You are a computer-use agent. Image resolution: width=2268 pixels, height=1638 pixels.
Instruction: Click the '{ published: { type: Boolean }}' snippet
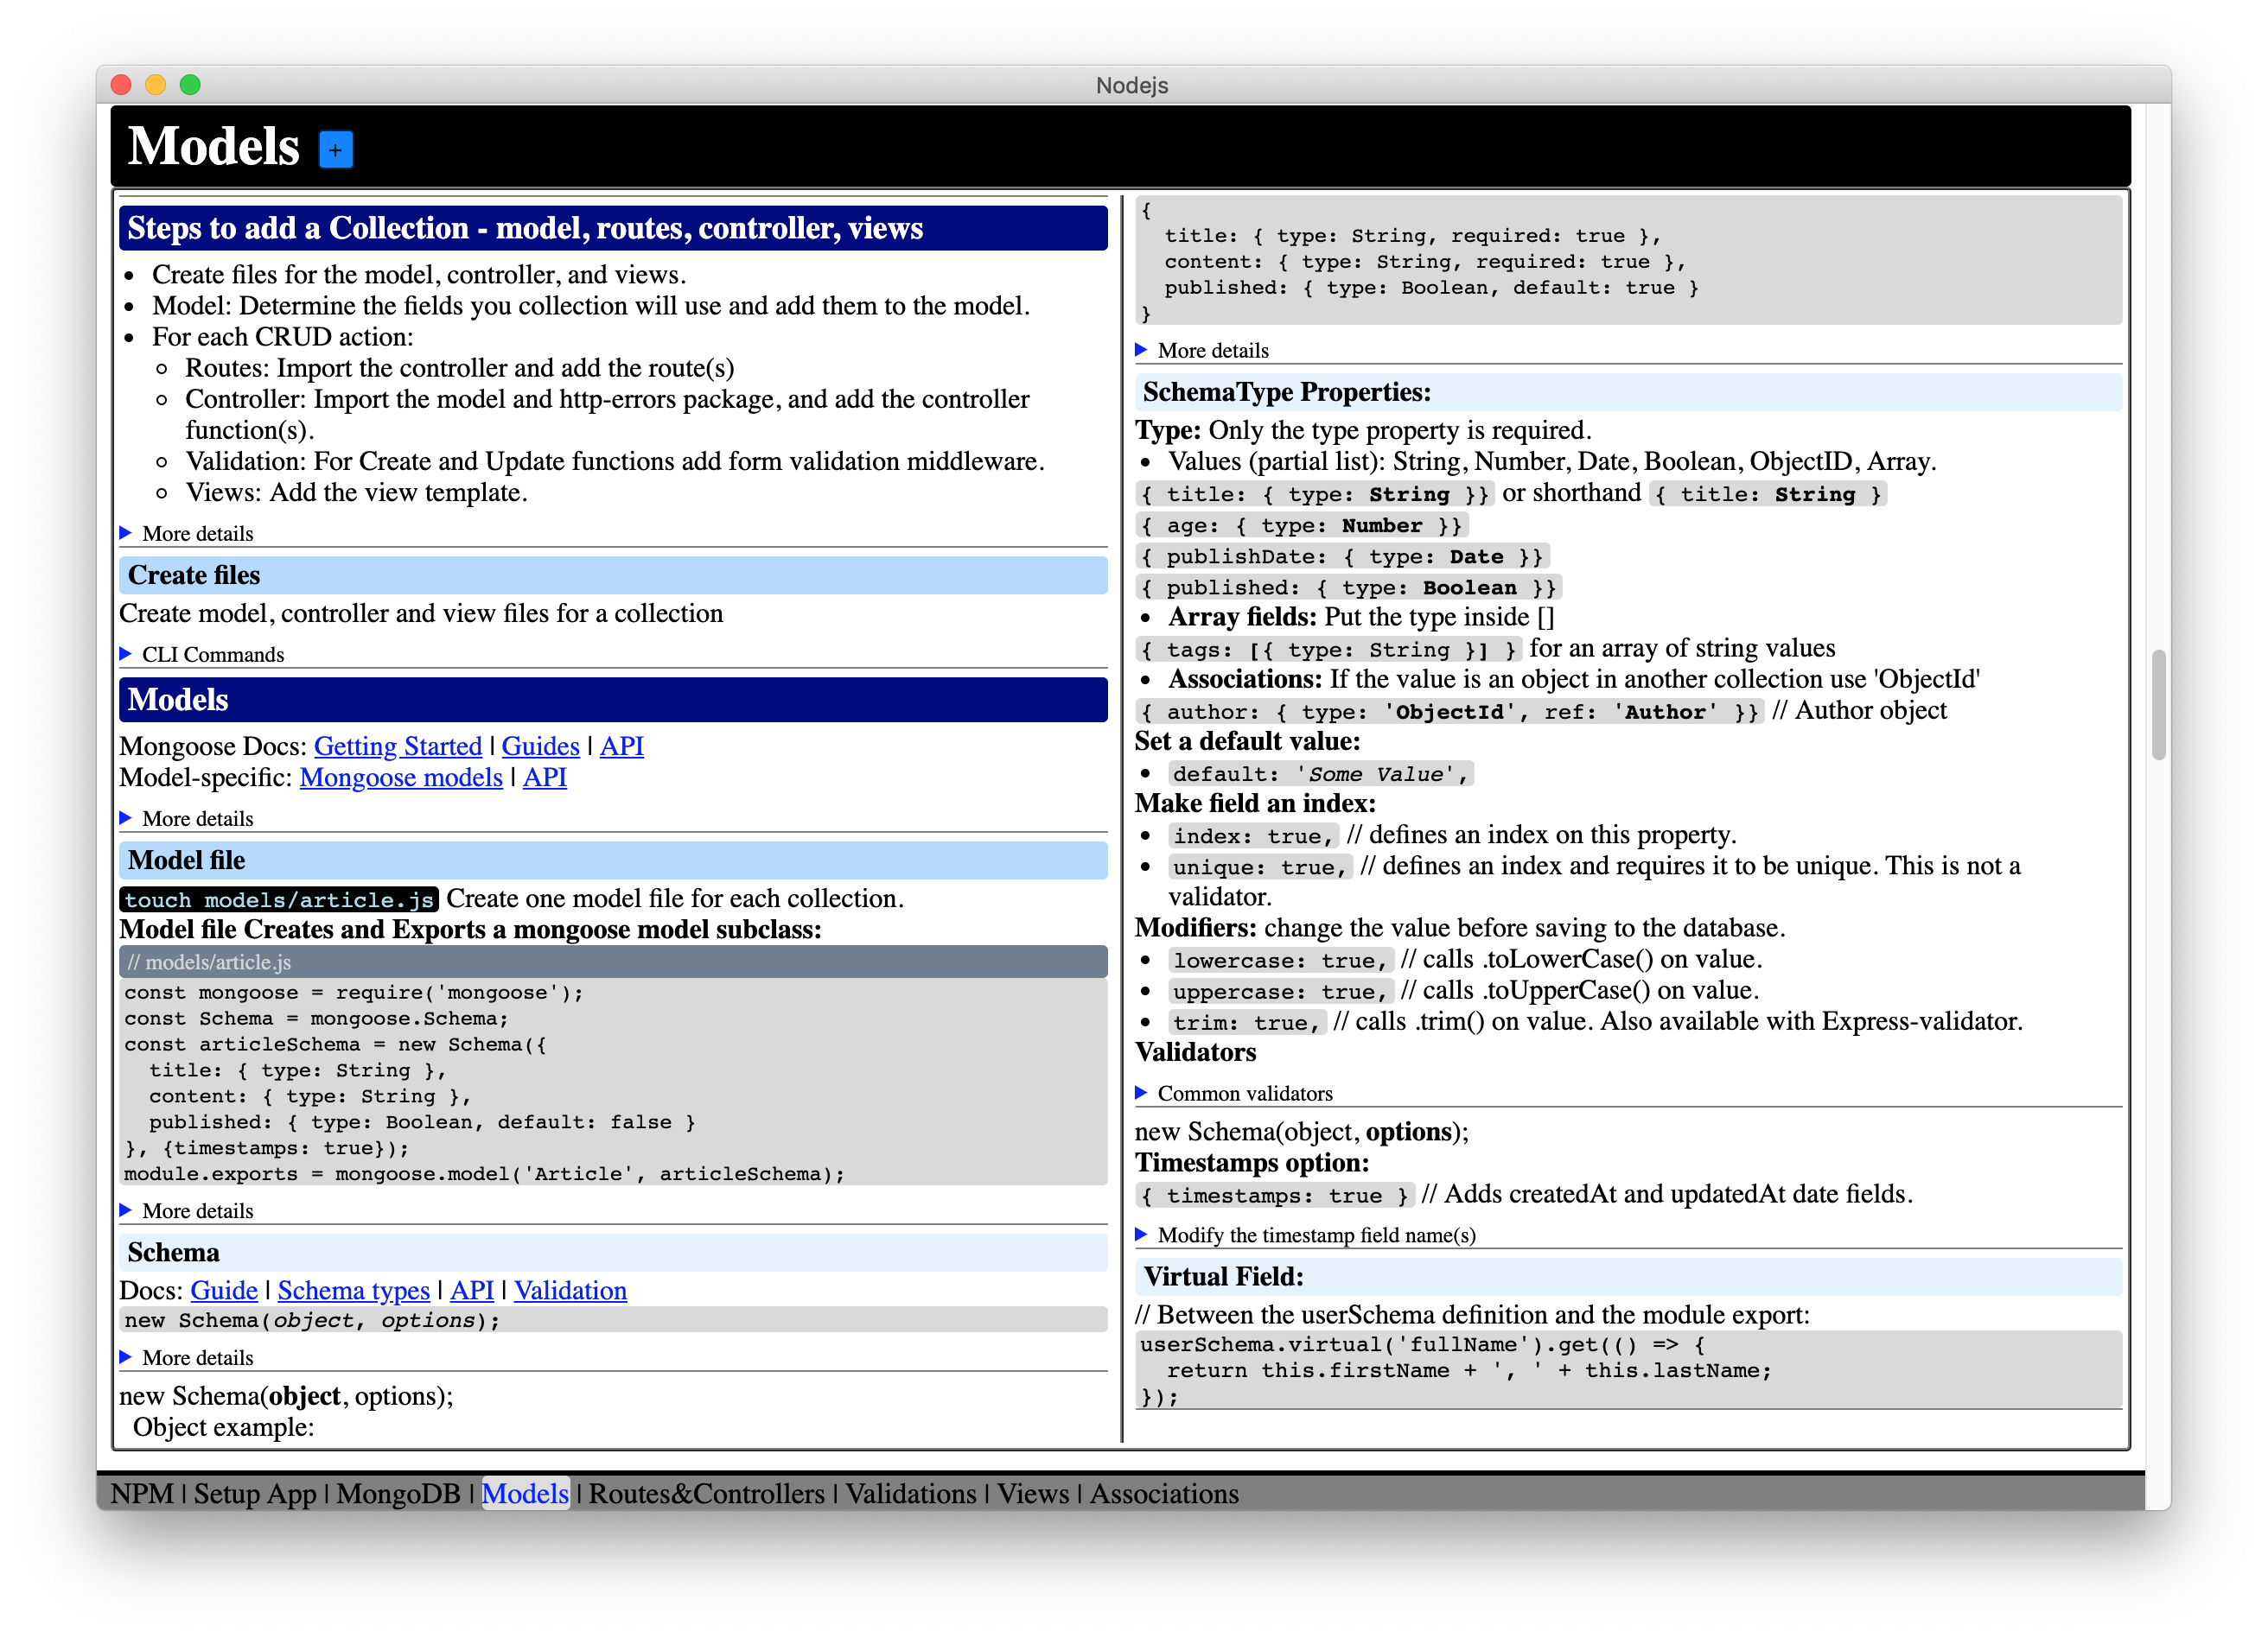click(x=1348, y=587)
